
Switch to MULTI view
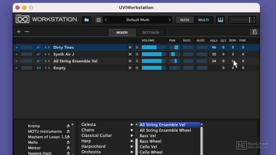(x=204, y=20)
